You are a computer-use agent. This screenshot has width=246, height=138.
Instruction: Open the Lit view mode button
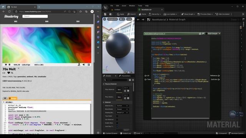click(x=122, y=19)
